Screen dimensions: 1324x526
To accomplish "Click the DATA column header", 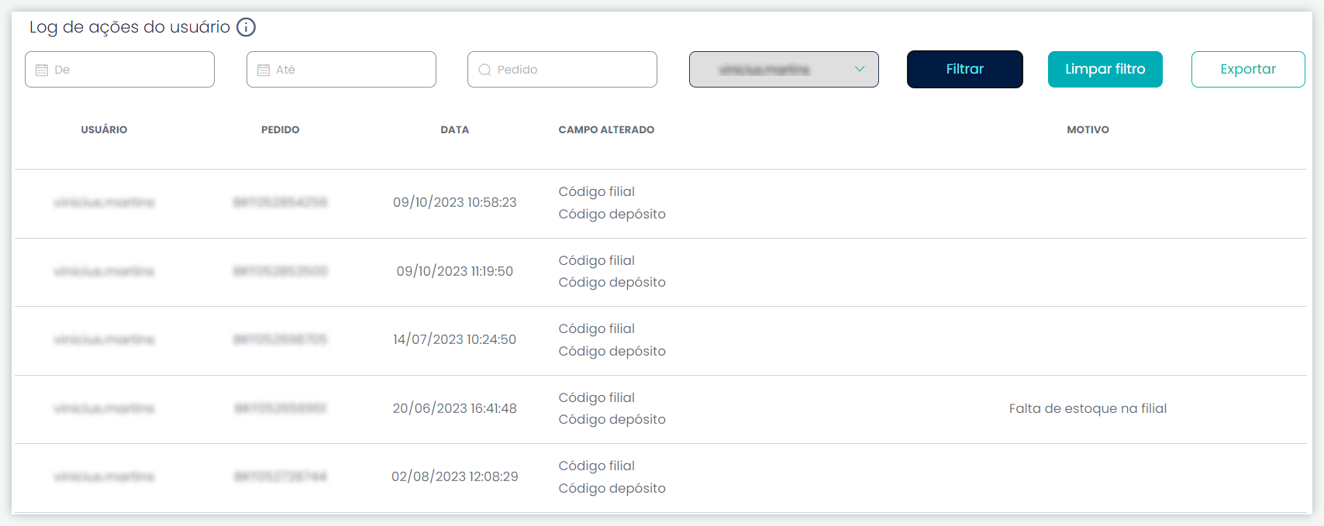I will point(455,129).
